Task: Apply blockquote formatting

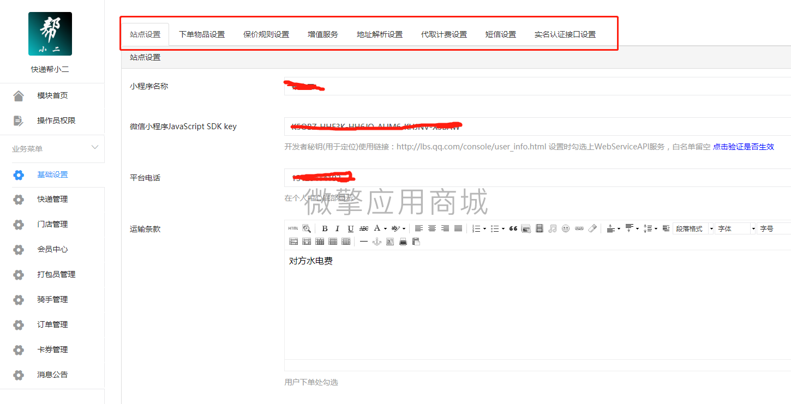Action: tap(513, 228)
